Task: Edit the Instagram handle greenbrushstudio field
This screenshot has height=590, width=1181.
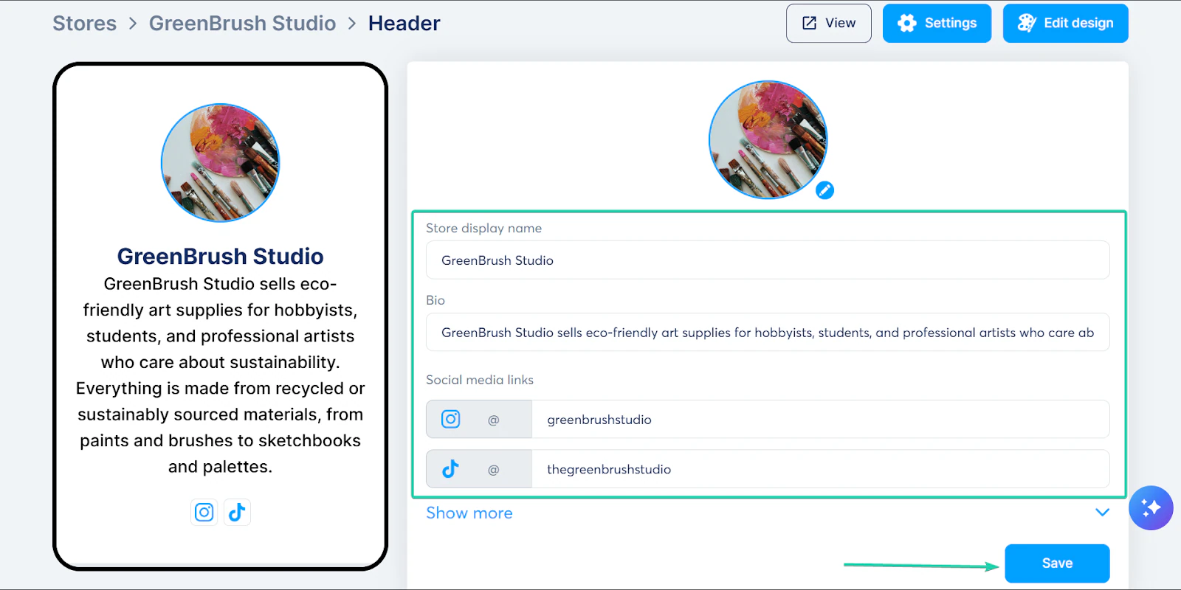Action: coord(821,419)
